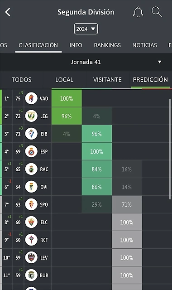Switch to the RANKINGS tab
Viewport: 172px width, 290px height.
107,45
